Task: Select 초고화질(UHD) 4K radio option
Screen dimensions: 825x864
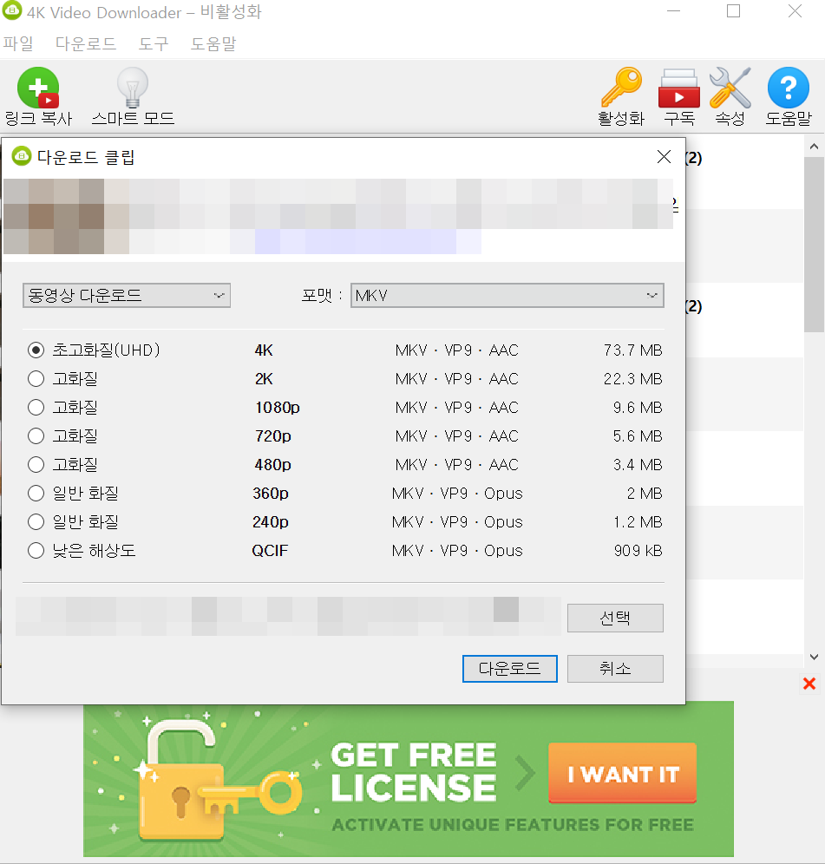Action: (36, 350)
